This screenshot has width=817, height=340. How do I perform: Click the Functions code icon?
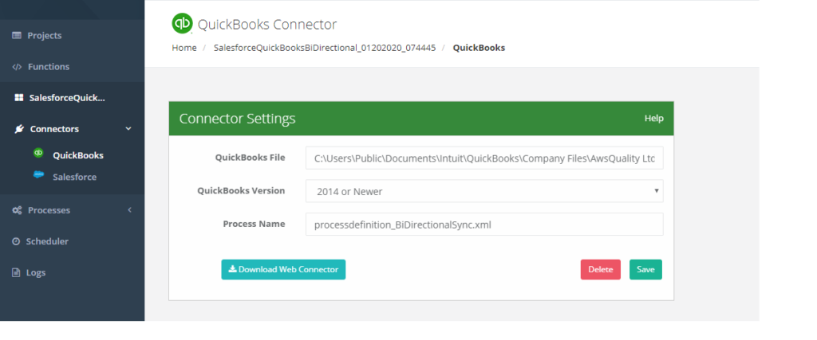[17, 67]
